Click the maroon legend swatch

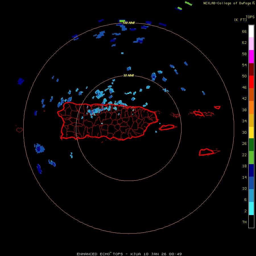click(x=251, y=69)
